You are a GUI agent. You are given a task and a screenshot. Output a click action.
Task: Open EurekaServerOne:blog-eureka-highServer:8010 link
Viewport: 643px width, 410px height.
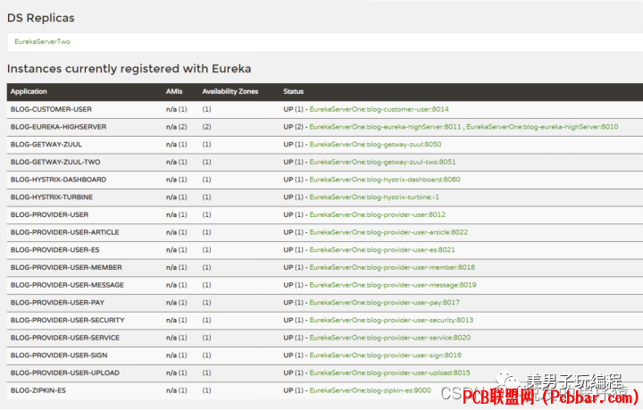coord(542,127)
